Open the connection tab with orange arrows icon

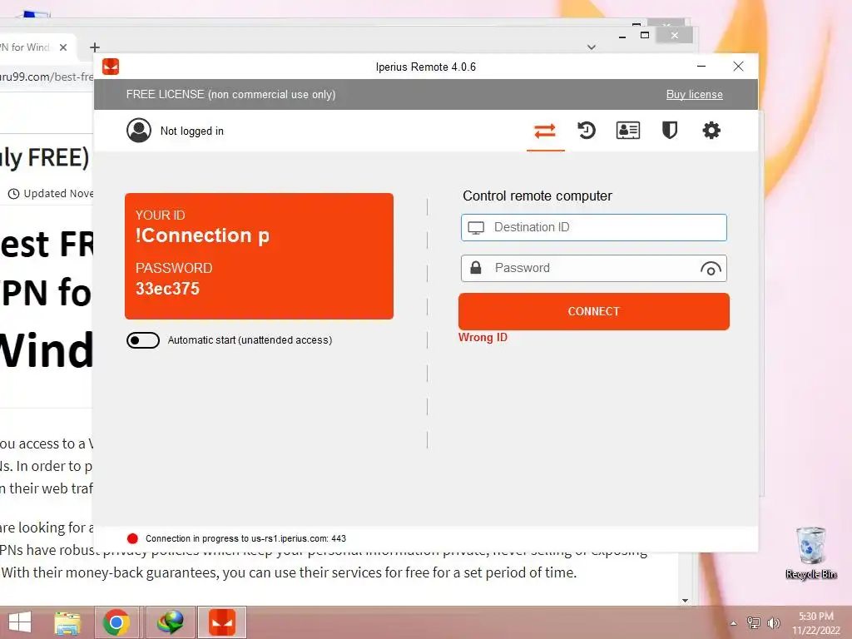point(545,131)
